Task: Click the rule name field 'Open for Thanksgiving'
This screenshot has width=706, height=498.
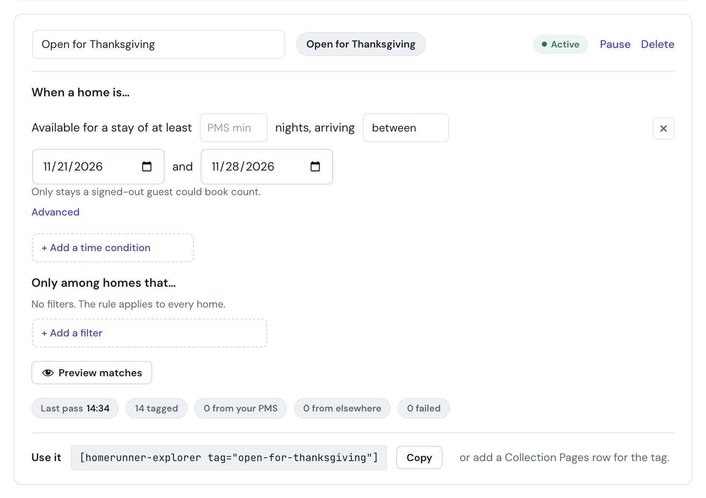Action: click(159, 45)
